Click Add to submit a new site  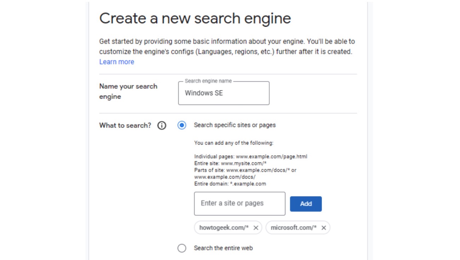[305, 203]
